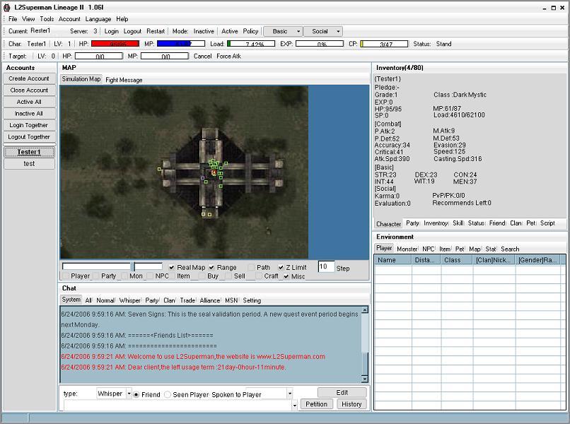
Task: Click the Login Together button
Action: pyautogui.click(x=29, y=125)
